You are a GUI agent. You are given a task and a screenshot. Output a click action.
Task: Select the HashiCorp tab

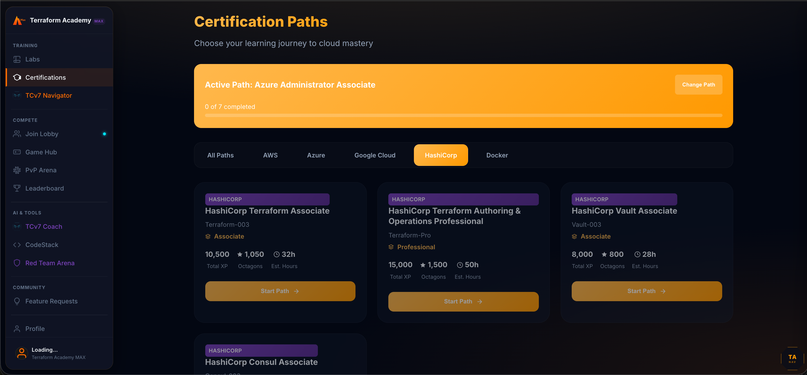tap(441, 155)
